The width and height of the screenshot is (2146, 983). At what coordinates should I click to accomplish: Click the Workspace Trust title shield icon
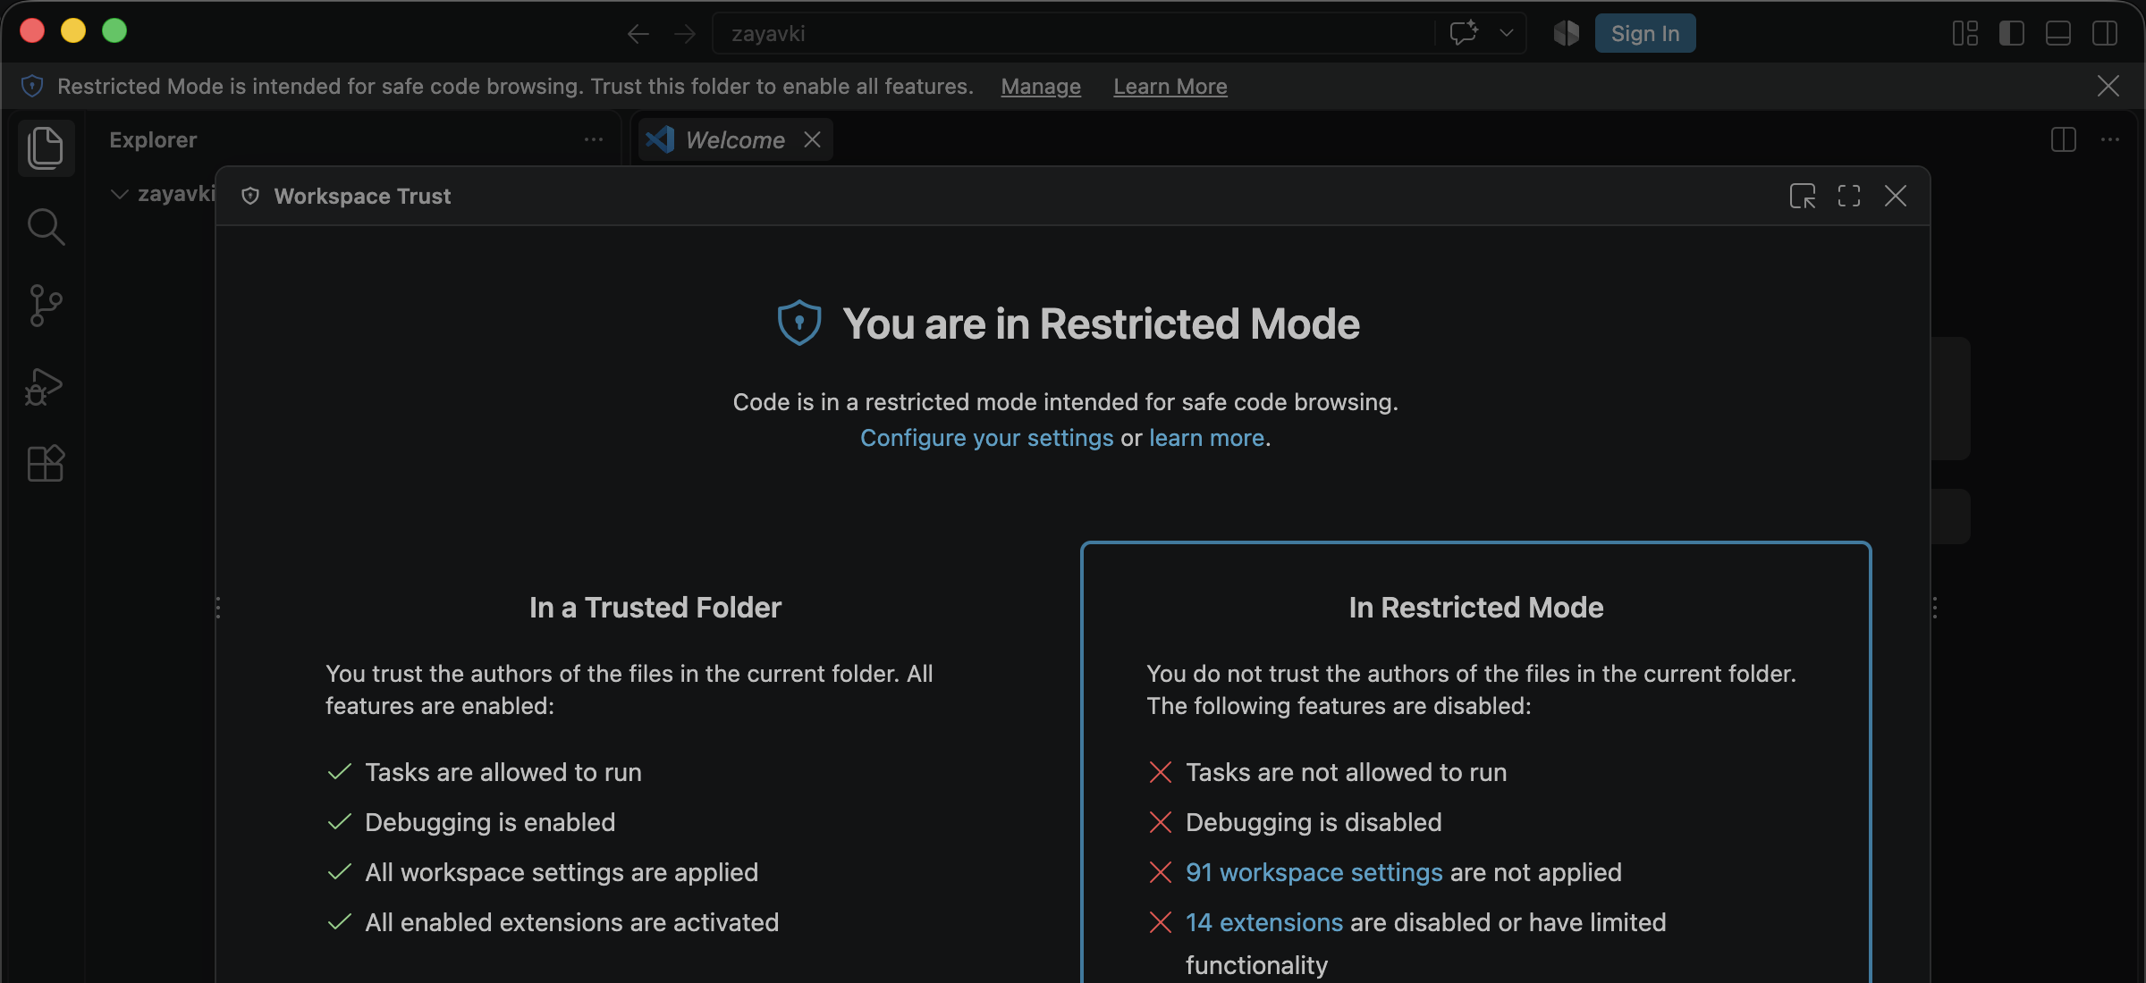(250, 196)
